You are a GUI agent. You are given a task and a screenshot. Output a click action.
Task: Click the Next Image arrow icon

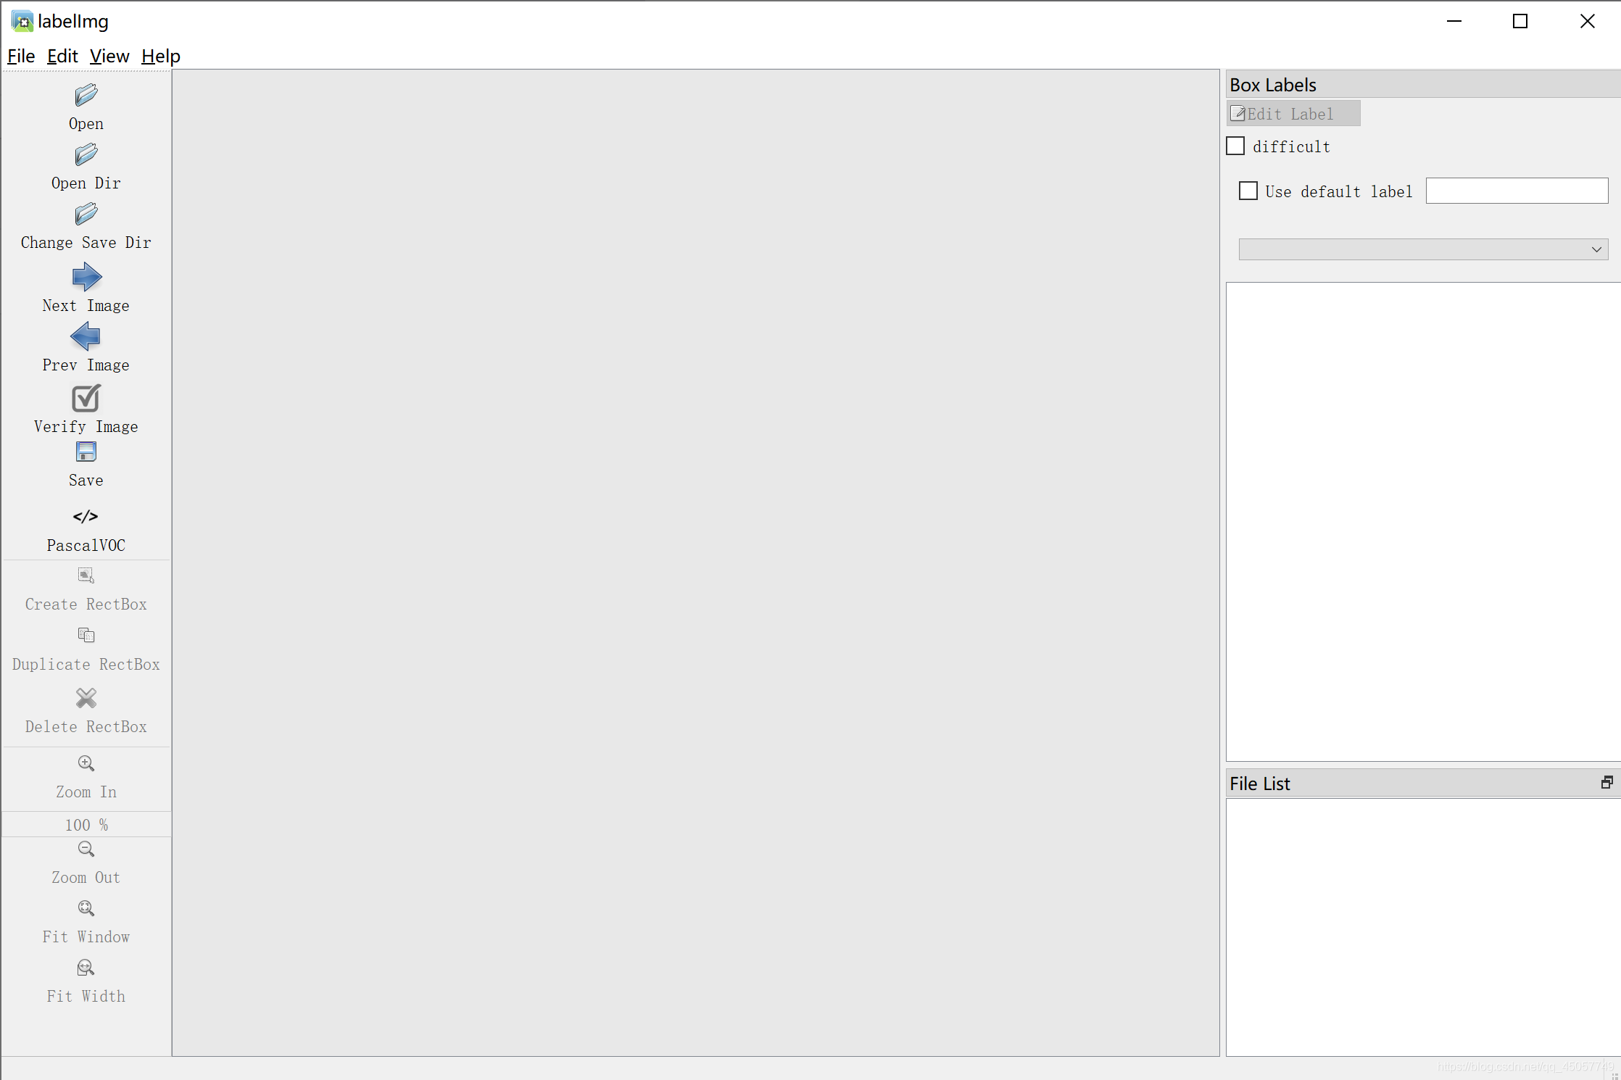87,276
